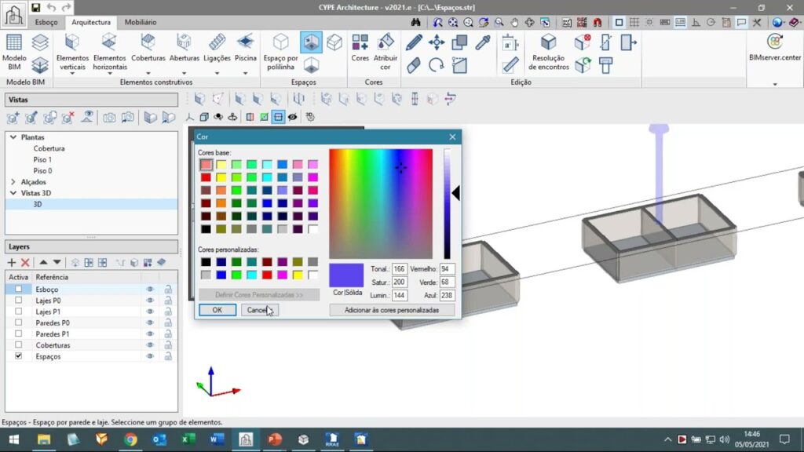Uncheck the Espaços layer checkbox

[x=19, y=356]
